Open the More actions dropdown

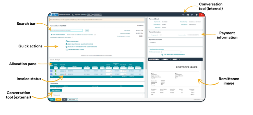pyautogui.click(x=73, y=99)
